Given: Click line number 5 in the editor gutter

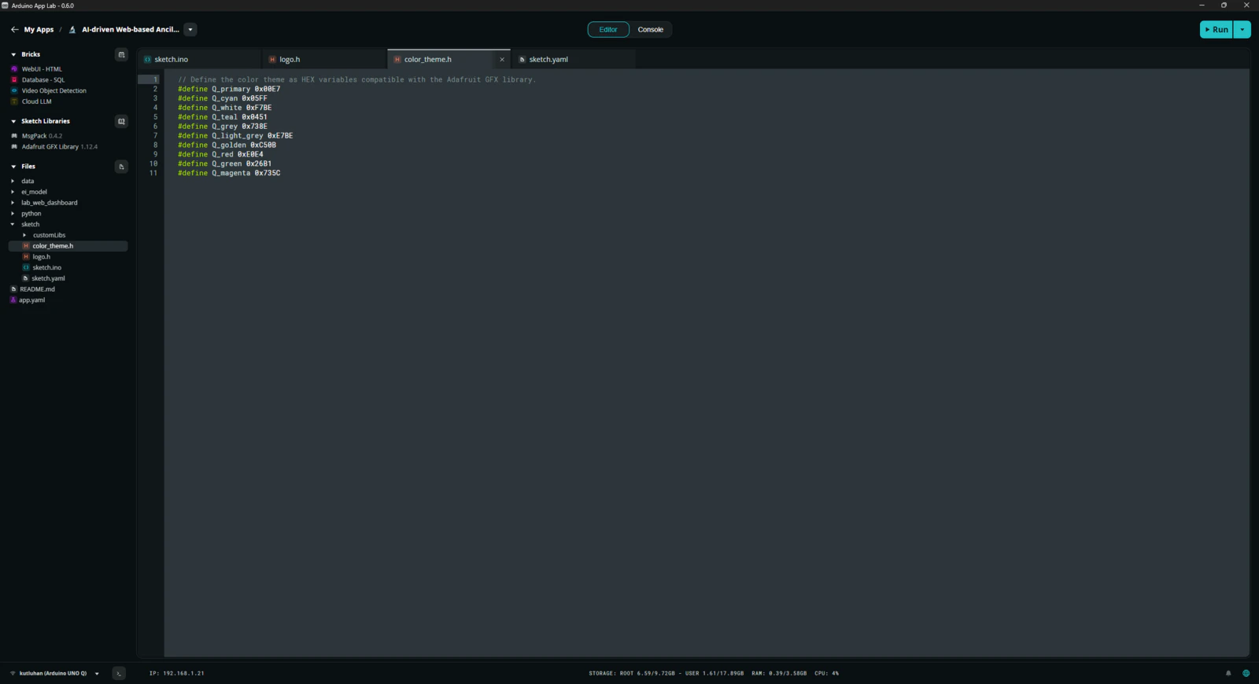Looking at the screenshot, I should [x=155, y=117].
